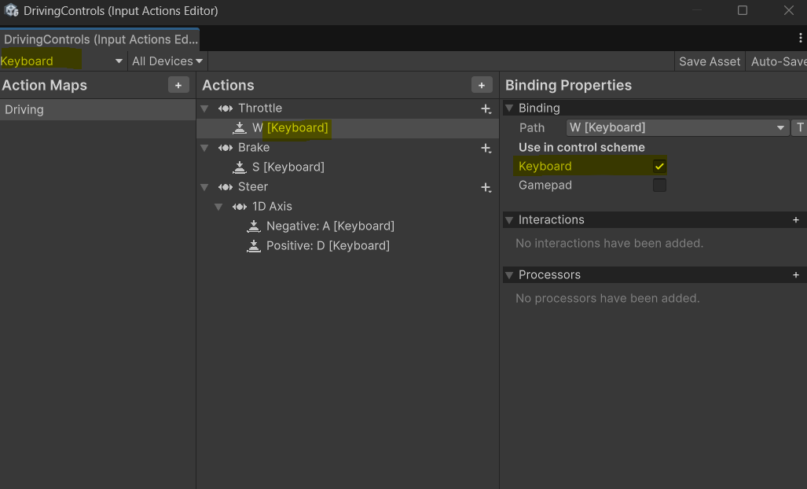This screenshot has height=489, width=807.
Task: Uncheck the Keyboard control scheme checkbox
Action: [x=659, y=167]
